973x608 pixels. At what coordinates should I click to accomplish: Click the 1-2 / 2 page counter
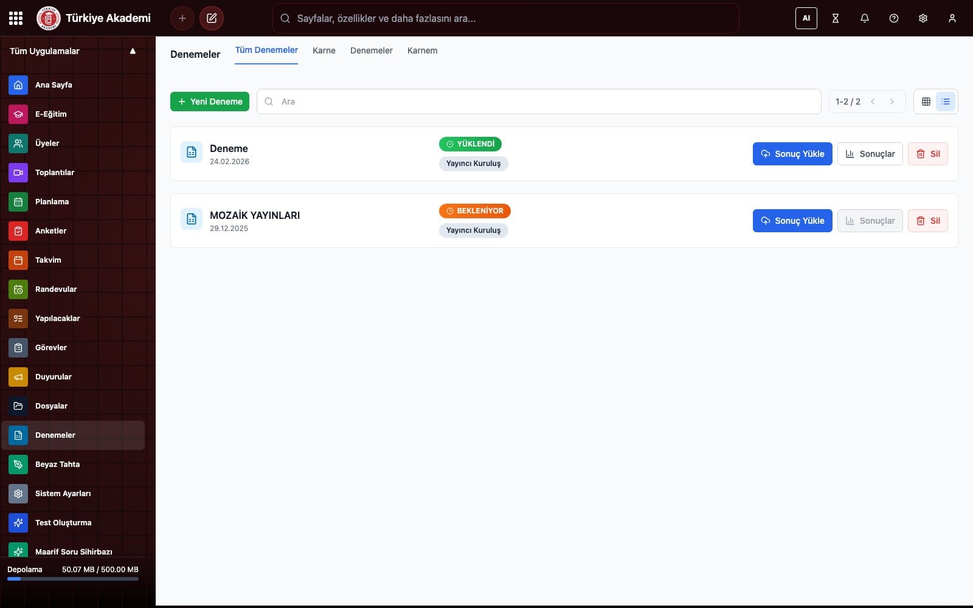click(848, 102)
